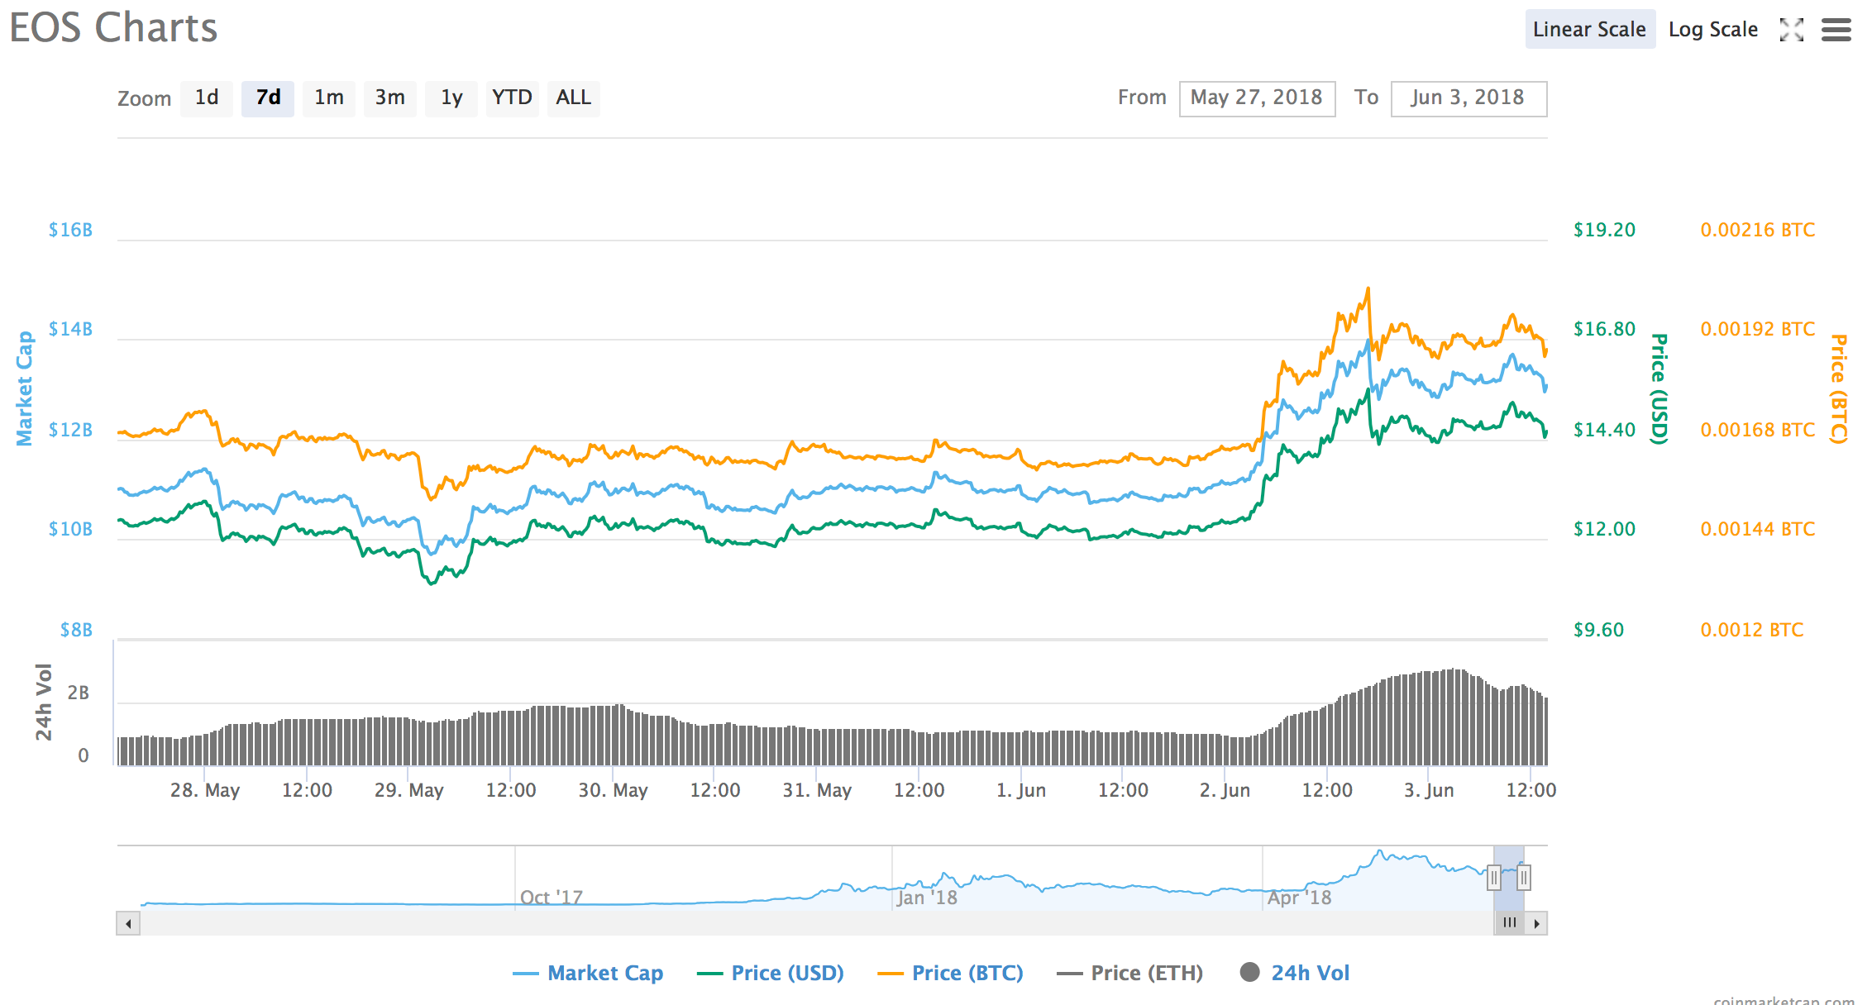Screen dimensions: 1872x1005
Task: Edit the To date field
Action: point(1468,98)
